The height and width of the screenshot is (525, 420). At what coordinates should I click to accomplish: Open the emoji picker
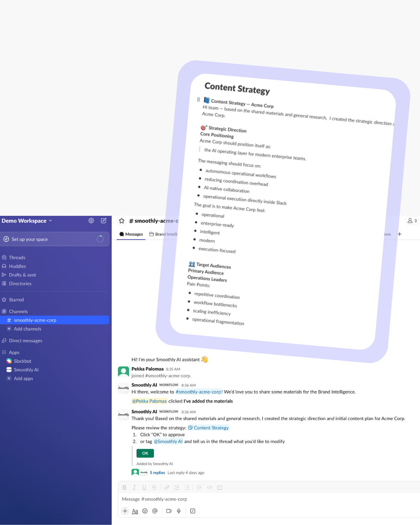coord(145,511)
